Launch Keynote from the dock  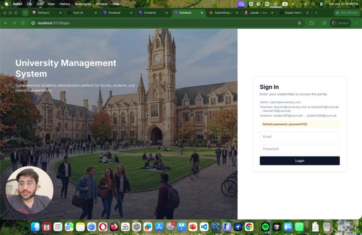coord(182,227)
